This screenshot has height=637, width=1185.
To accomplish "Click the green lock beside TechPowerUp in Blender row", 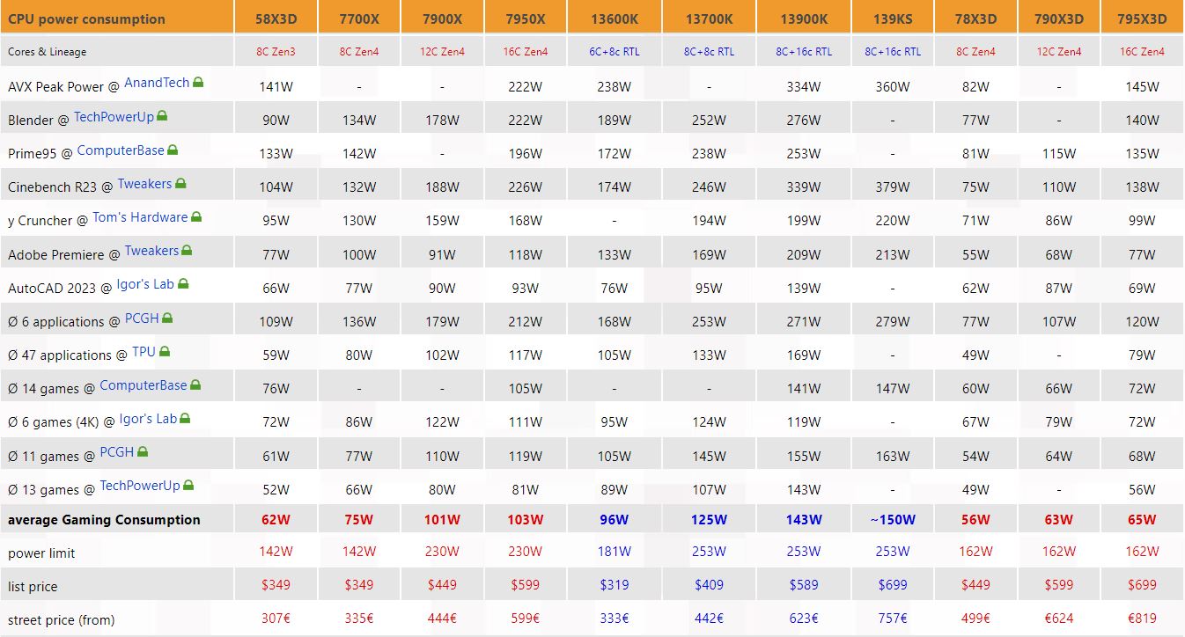I will (x=162, y=116).
